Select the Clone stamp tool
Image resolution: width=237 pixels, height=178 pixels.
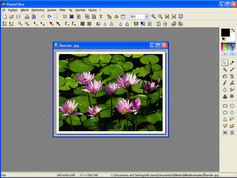225,96
